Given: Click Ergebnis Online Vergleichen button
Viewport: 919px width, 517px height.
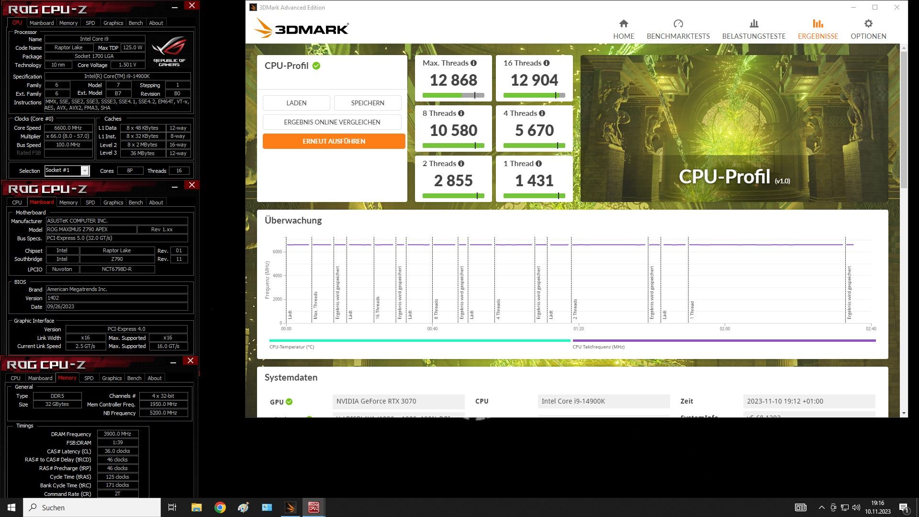Looking at the screenshot, I should coord(332,122).
